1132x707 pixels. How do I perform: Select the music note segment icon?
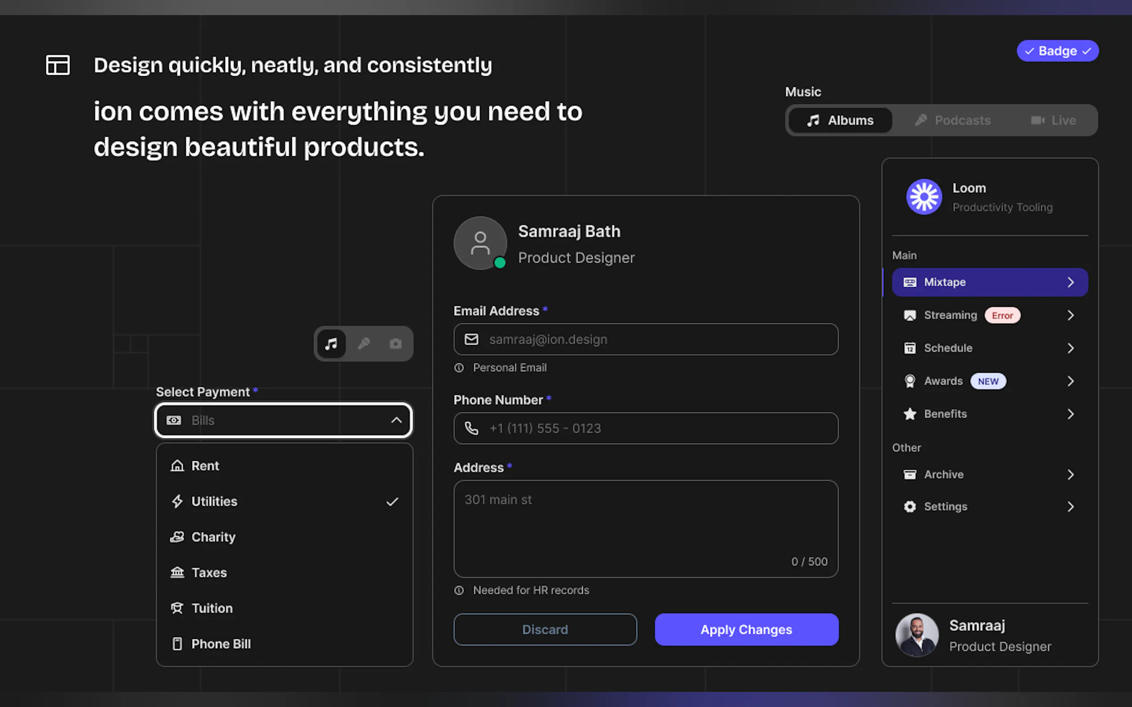(331, 344)
